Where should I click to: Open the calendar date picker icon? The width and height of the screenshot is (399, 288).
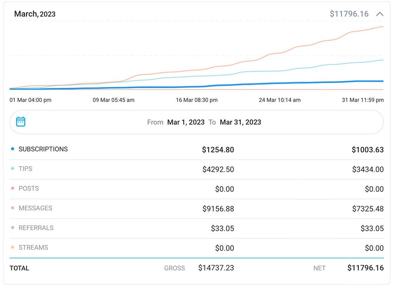pos(21,122)
